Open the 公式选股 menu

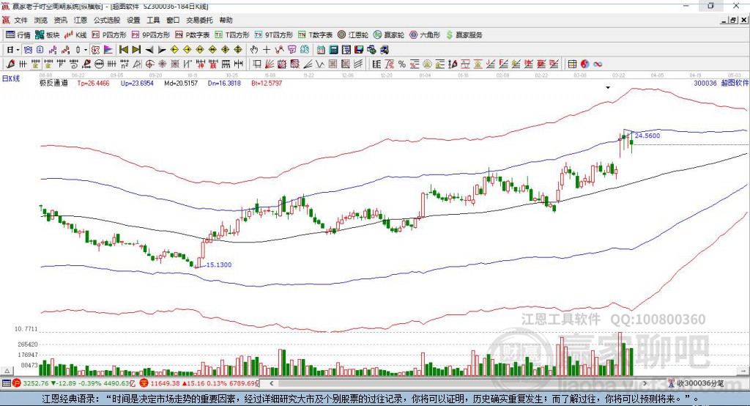coord(107,20)
